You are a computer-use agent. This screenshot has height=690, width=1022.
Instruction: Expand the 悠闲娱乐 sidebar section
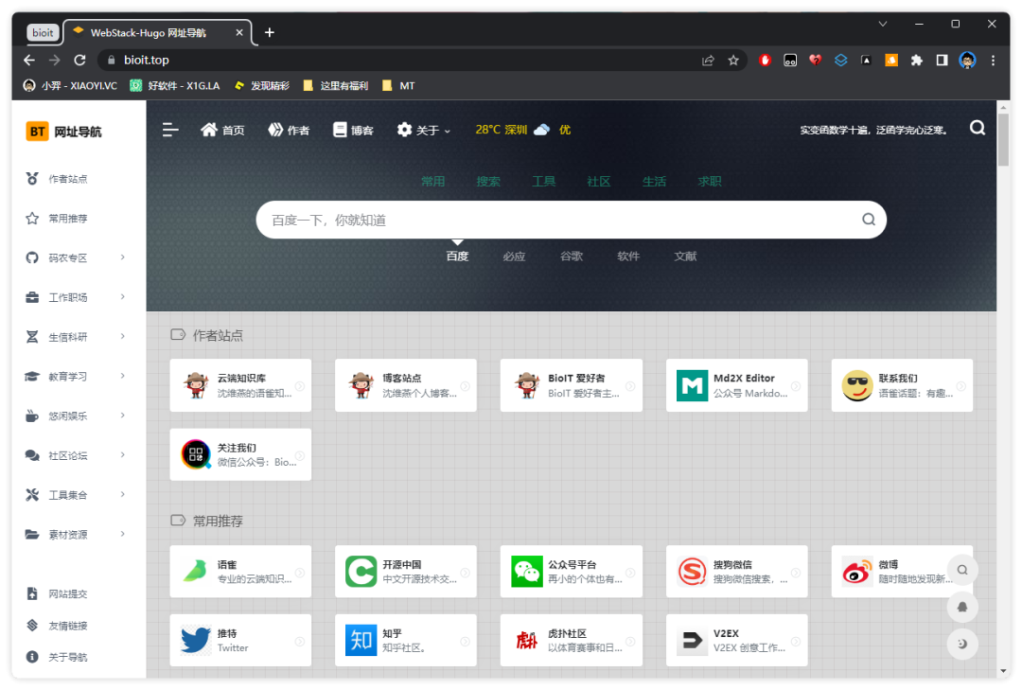click(77, 416)
